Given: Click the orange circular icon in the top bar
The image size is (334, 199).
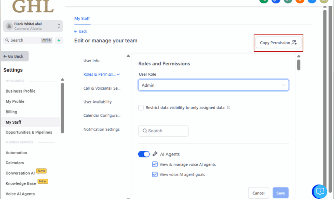Looking at the screenshot, I should click(299, 1).
